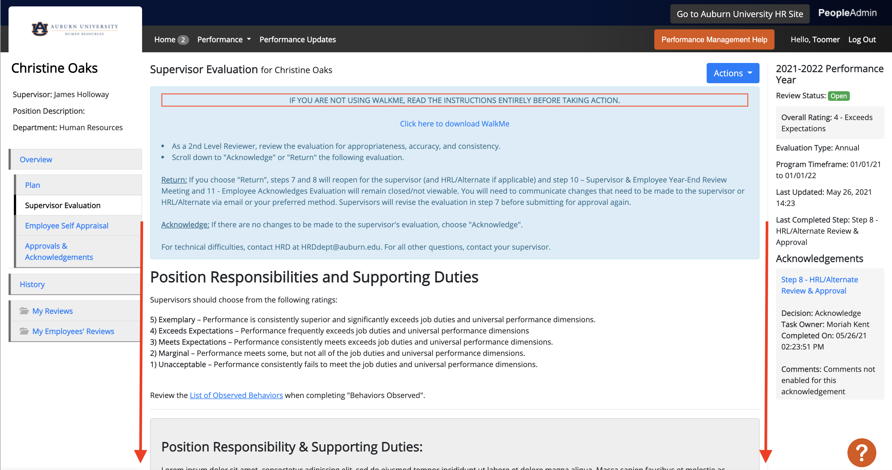Click the 1) Unacceptable rating description

343,365
